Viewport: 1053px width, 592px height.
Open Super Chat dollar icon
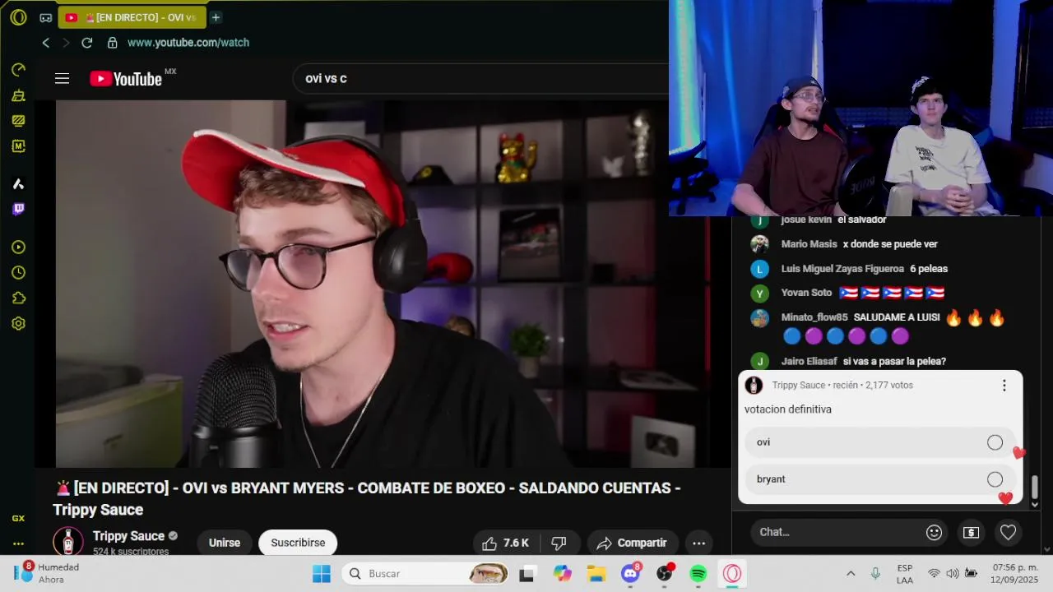pos(971,532)
